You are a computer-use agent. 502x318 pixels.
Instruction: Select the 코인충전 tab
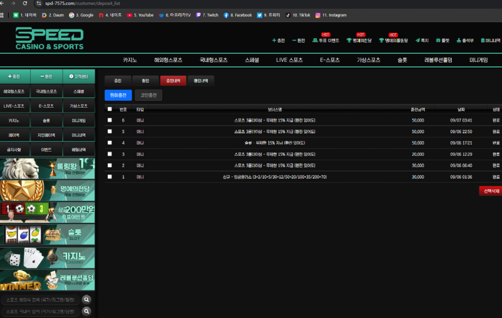click(148, 95)
